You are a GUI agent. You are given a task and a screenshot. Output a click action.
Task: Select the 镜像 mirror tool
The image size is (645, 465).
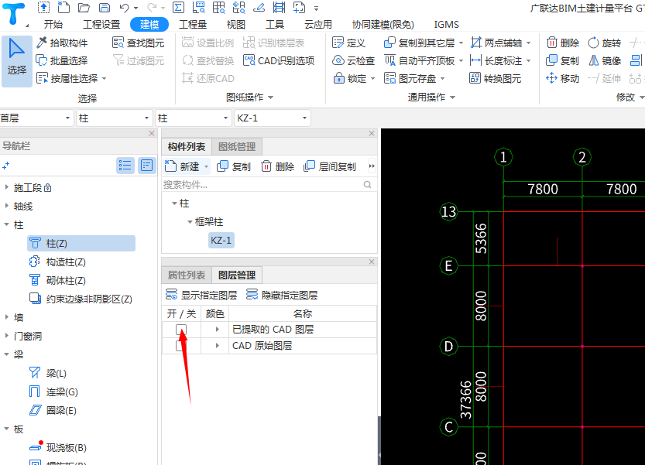(604, 60)
